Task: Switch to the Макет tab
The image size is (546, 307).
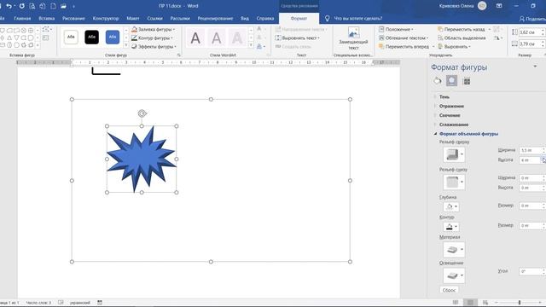Action: pos(133,19)
